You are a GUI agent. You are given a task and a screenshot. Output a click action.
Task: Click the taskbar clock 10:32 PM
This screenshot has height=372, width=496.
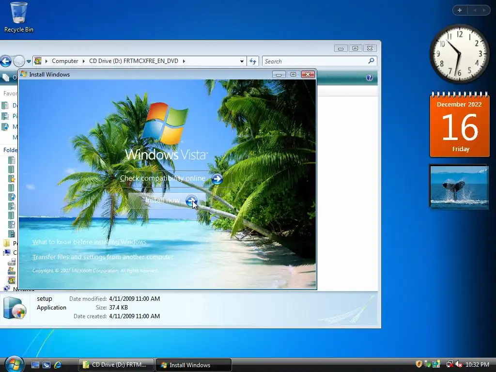[477, 365]
